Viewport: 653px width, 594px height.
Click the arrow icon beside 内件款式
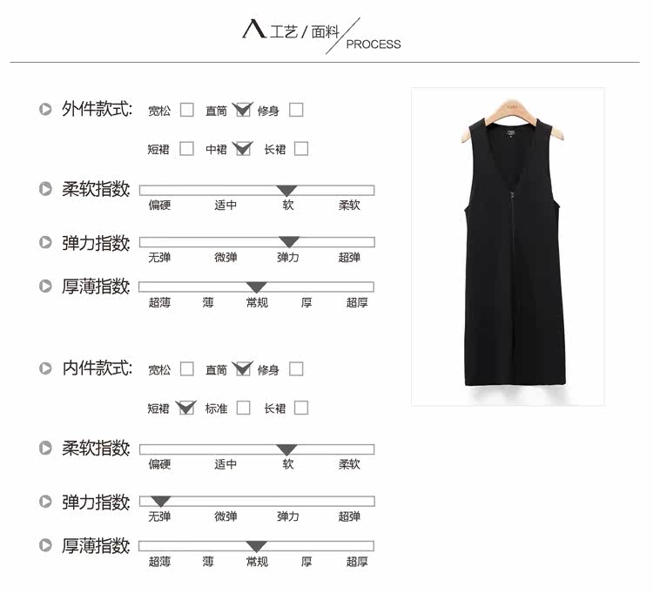click(45, 368)
